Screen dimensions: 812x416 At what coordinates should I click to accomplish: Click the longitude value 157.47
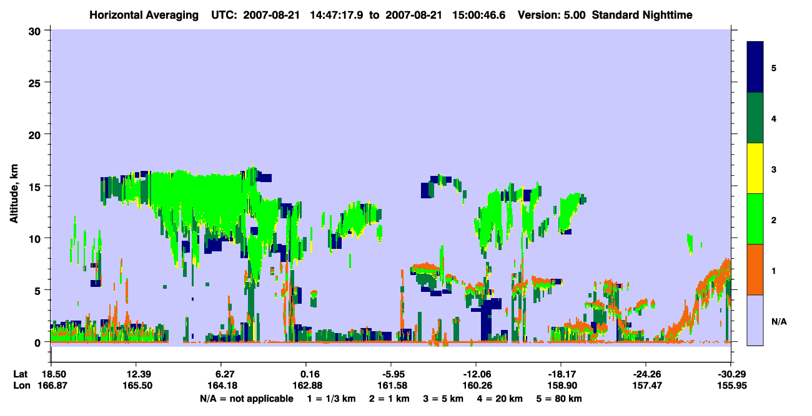pyautogui.click(x=646, y=385)
